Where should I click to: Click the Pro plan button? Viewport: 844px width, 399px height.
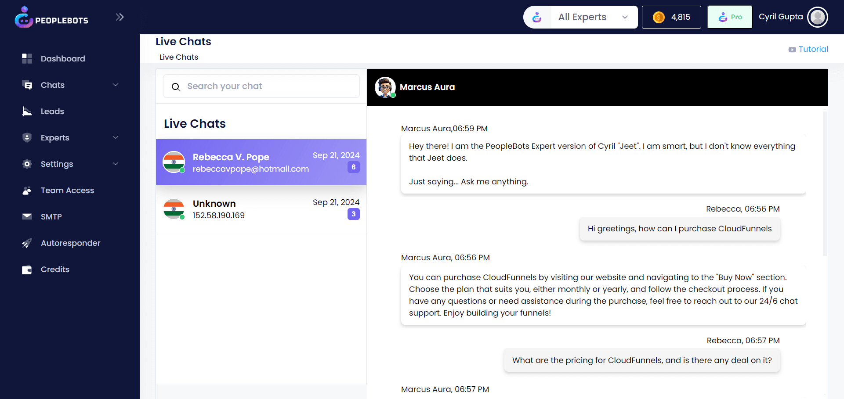pyautogui.click(x=730, y=17)
